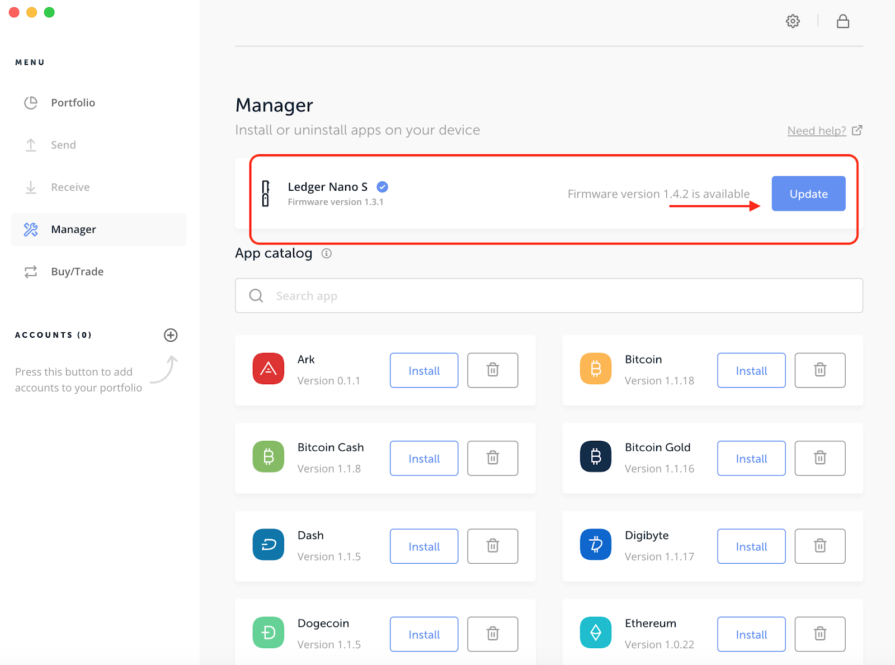This screenshot has width=895, height=665.
Task: Install the Ethereum app
Action: point(751,634)
